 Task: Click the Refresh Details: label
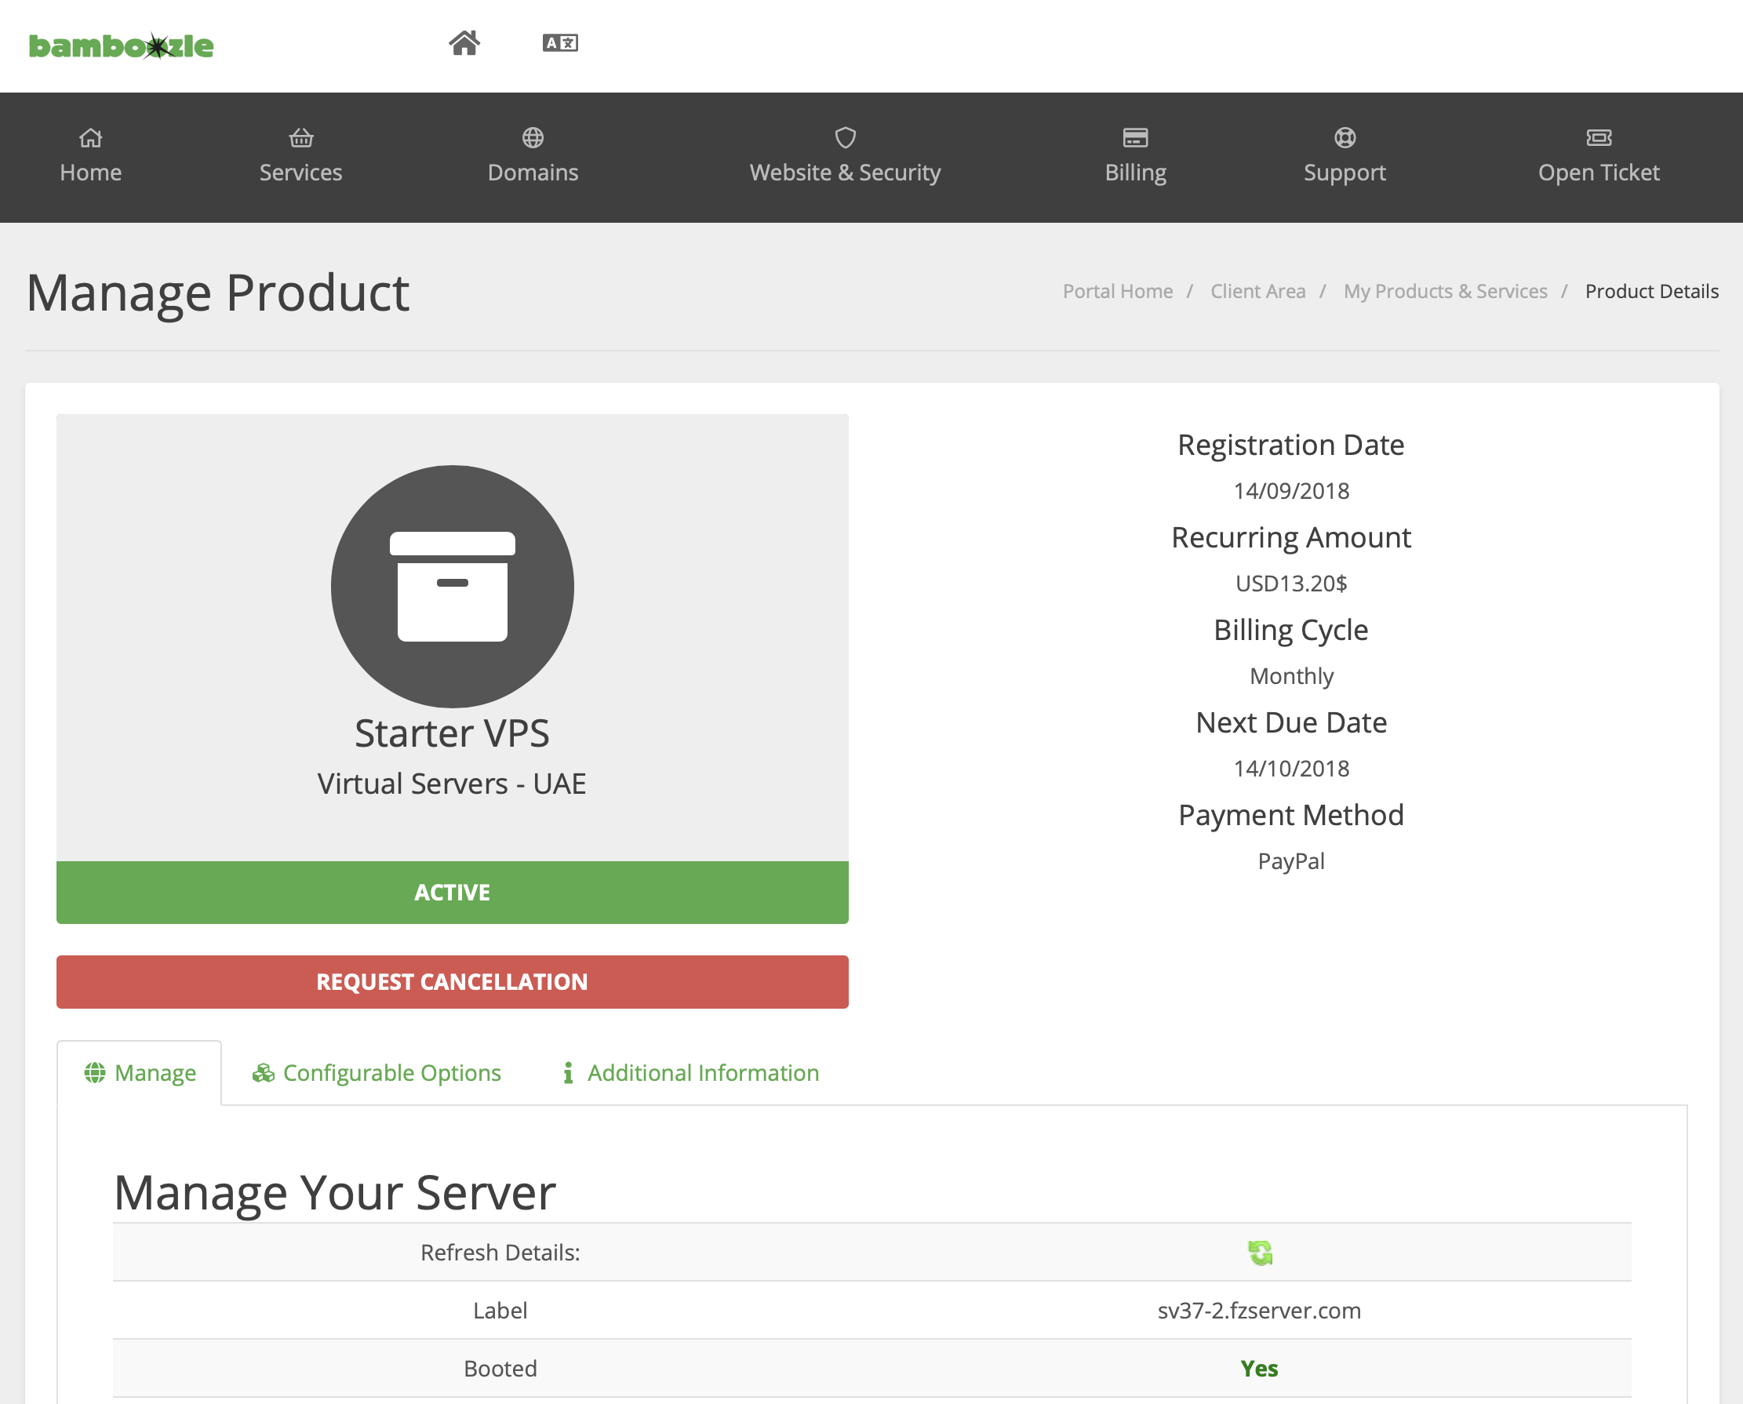500,1253
